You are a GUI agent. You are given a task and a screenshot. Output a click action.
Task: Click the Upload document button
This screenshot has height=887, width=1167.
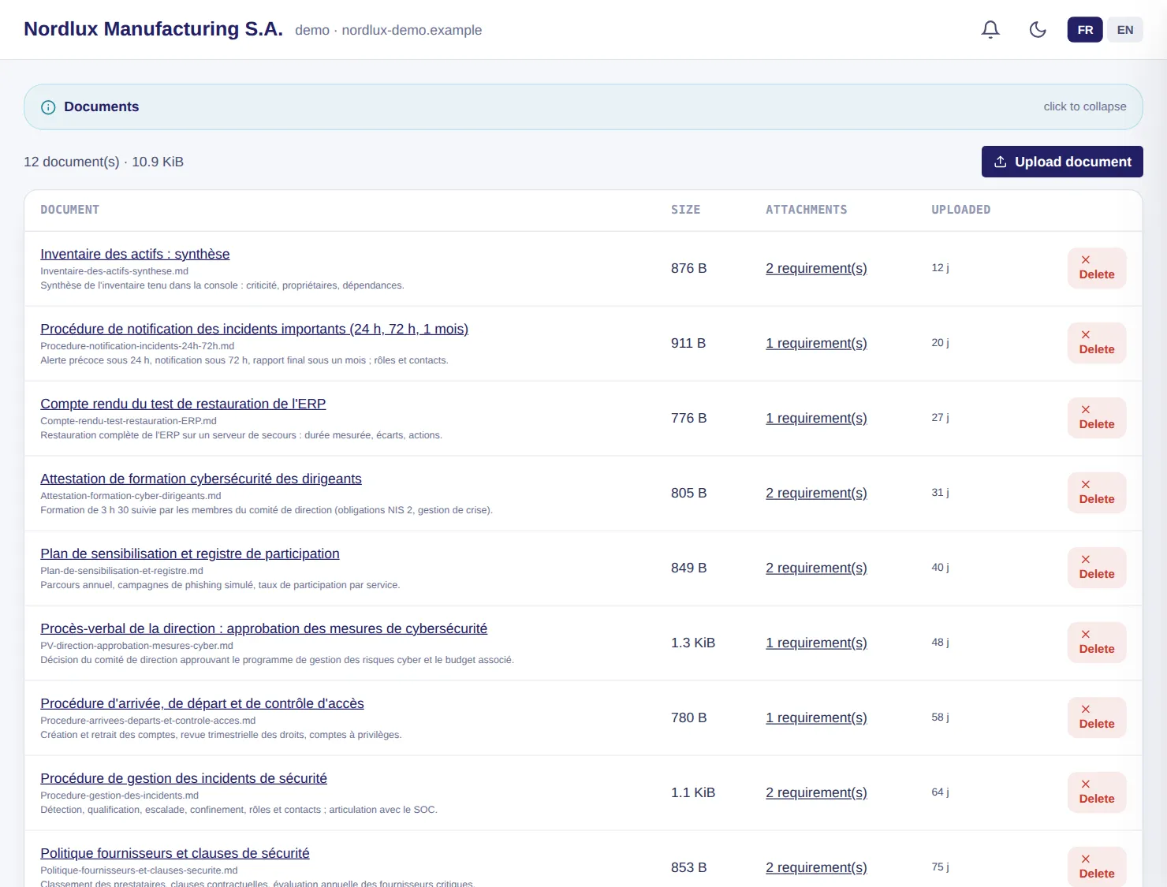(x=1062, y=162)
